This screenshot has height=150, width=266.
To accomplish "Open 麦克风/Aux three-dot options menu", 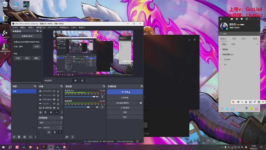I will tap(102, 97).
